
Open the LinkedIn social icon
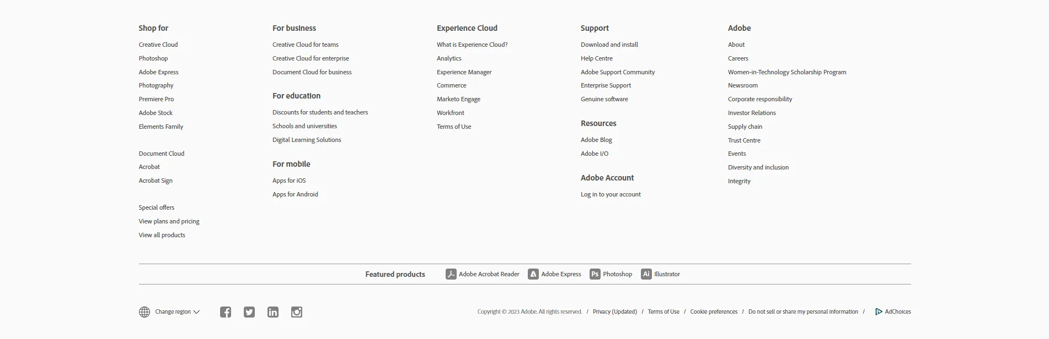273,312
